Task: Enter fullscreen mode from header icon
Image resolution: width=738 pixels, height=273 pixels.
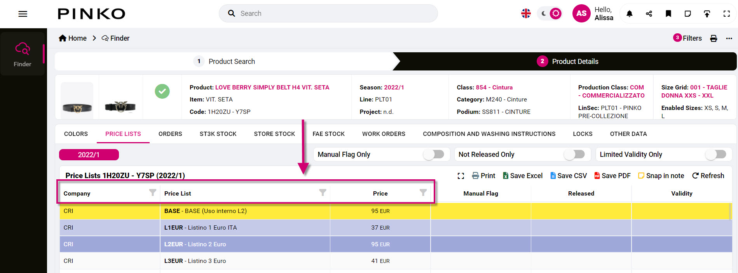Action: coord(726,14)
